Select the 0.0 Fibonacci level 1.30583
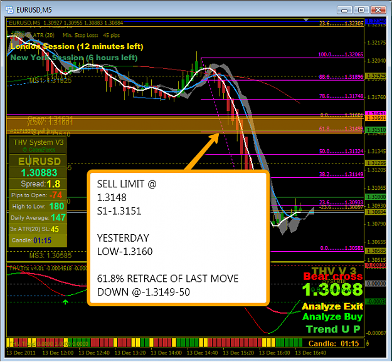392x362 pixels. pos(342,248)
